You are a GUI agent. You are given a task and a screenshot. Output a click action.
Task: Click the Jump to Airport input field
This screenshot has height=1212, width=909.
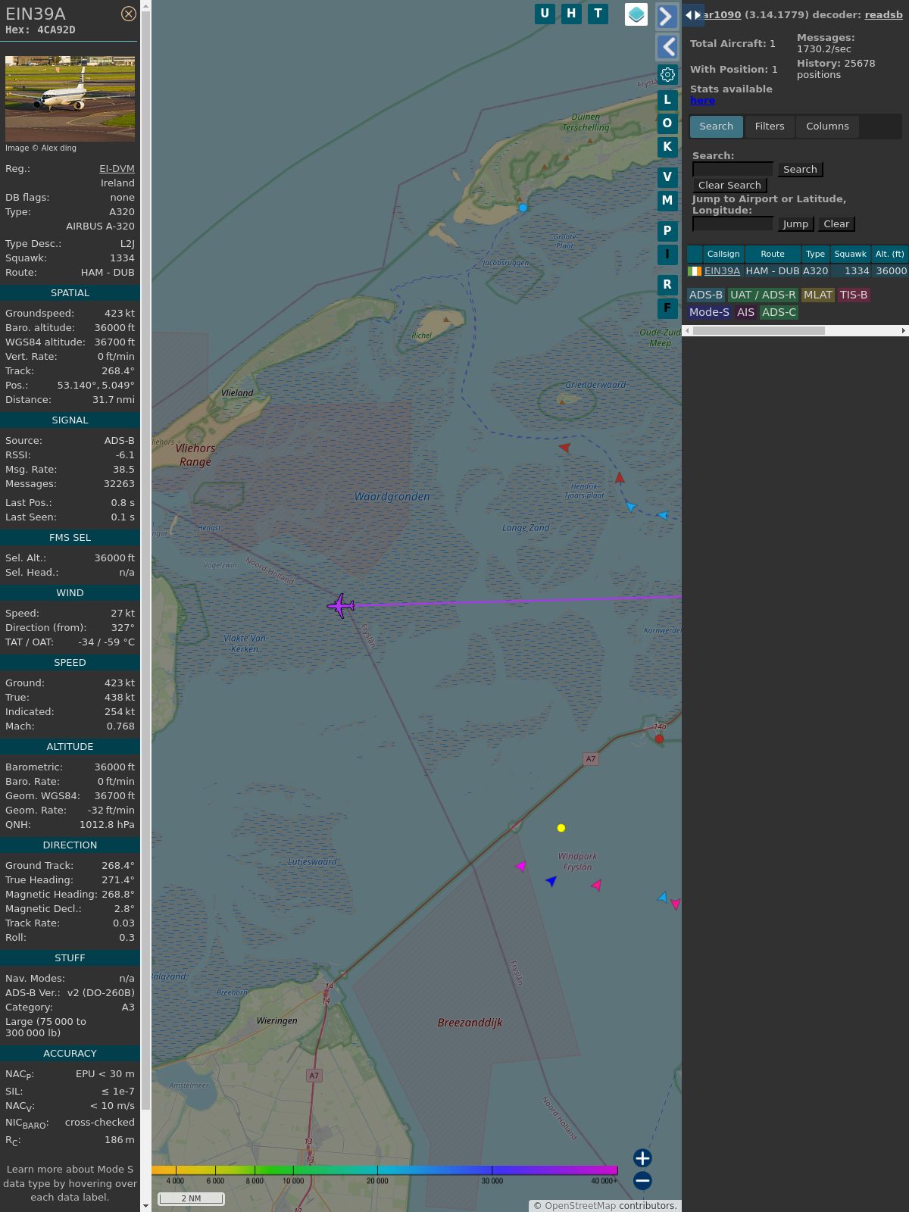[x=733, y=224]
